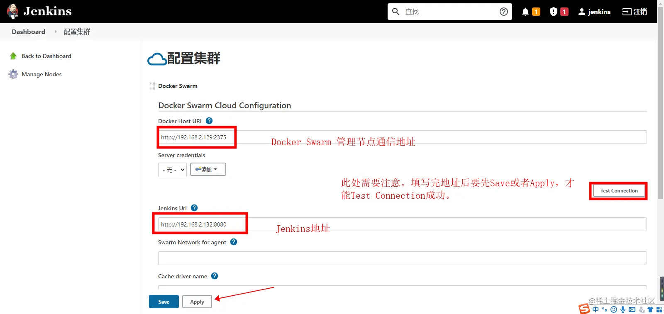Click the Jenkins title text
The image size is (664, 314).
point(48,11)
